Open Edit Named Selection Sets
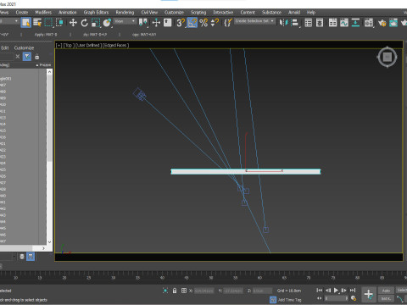The image size is (407, 305). click(x=228, y=23)
